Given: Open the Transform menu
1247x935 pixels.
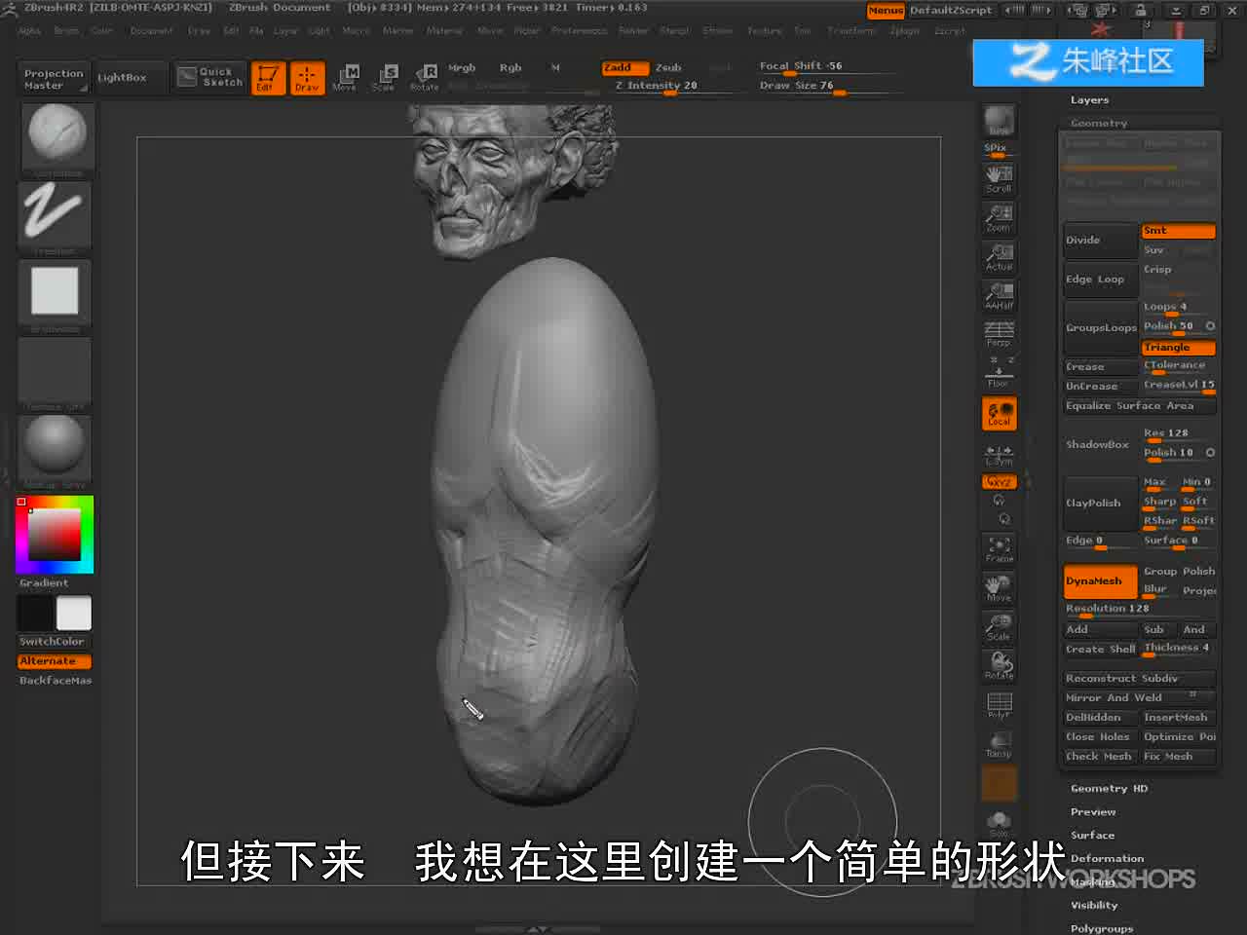Looking at the screenshot, I should coord(851,31).
